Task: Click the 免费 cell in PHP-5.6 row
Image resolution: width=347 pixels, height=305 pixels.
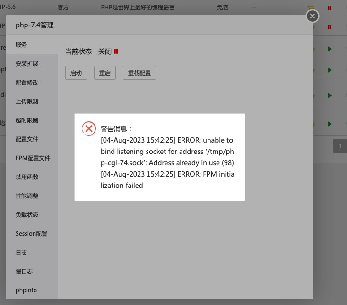Action: click(223, 8)
